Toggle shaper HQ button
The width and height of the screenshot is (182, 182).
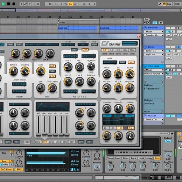pyautogui.click(x=131, y=62)
